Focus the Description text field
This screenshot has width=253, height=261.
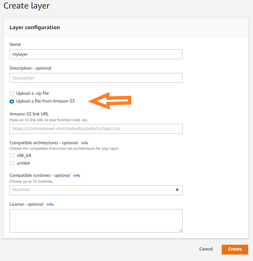point(96,78)
